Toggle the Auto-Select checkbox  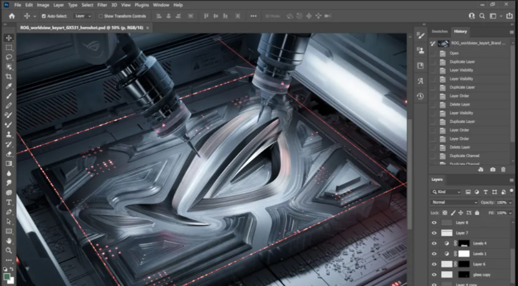pos(44,16)
